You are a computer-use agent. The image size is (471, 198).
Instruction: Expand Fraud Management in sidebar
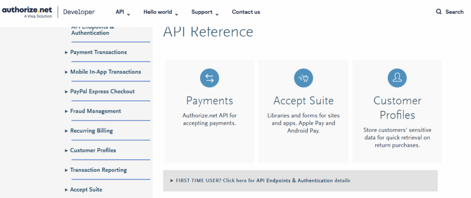tap(93, 111)
